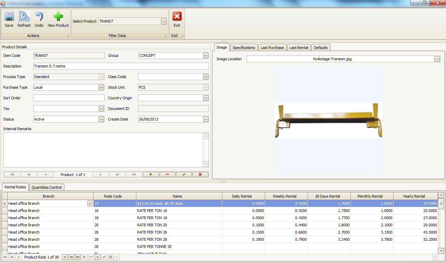Open the Last Rental tab
Viewport: 446px width, 263px height.
click(x=299, y=48)
